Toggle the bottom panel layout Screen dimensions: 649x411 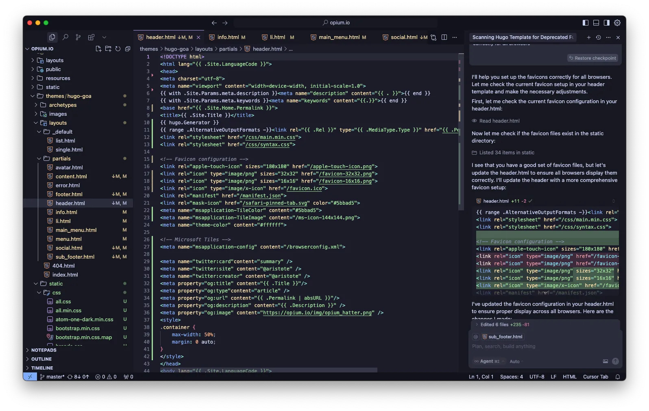(x=596, y=23)
